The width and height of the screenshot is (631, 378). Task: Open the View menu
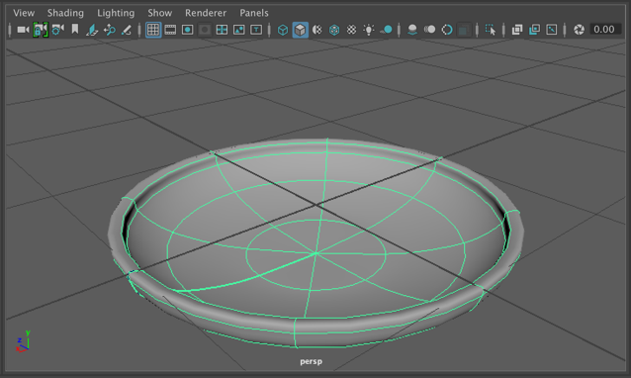[x=24, y=13]
